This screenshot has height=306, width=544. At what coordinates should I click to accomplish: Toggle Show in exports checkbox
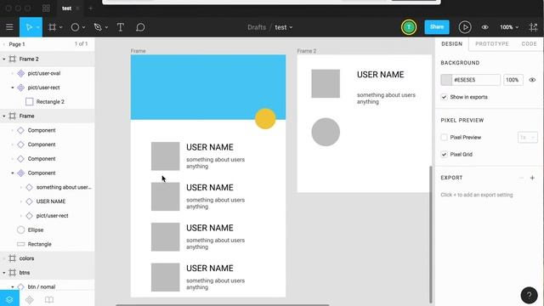coord(444,97)
